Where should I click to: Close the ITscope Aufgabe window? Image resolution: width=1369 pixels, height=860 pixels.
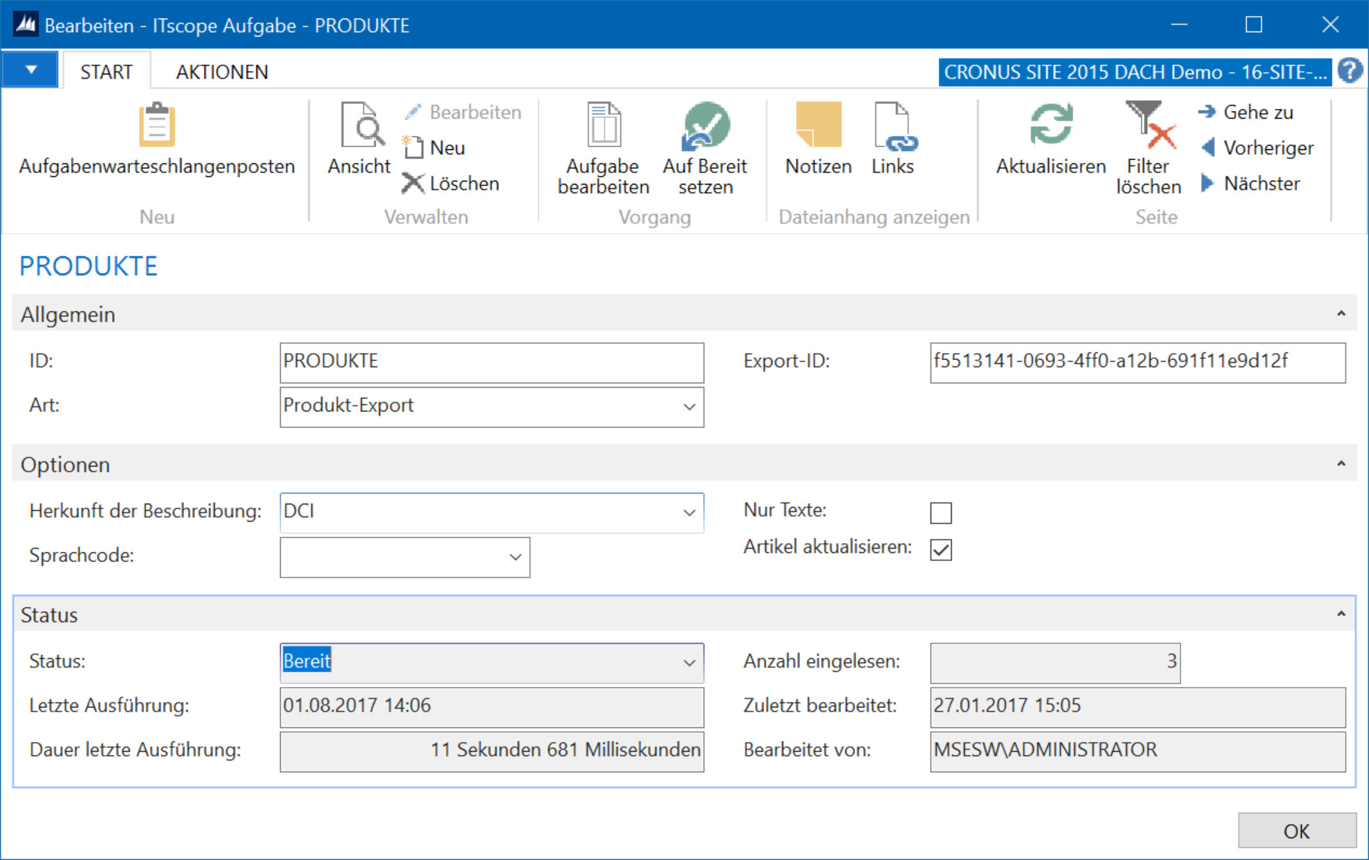pyautogui.click(x=1331, y=25)
